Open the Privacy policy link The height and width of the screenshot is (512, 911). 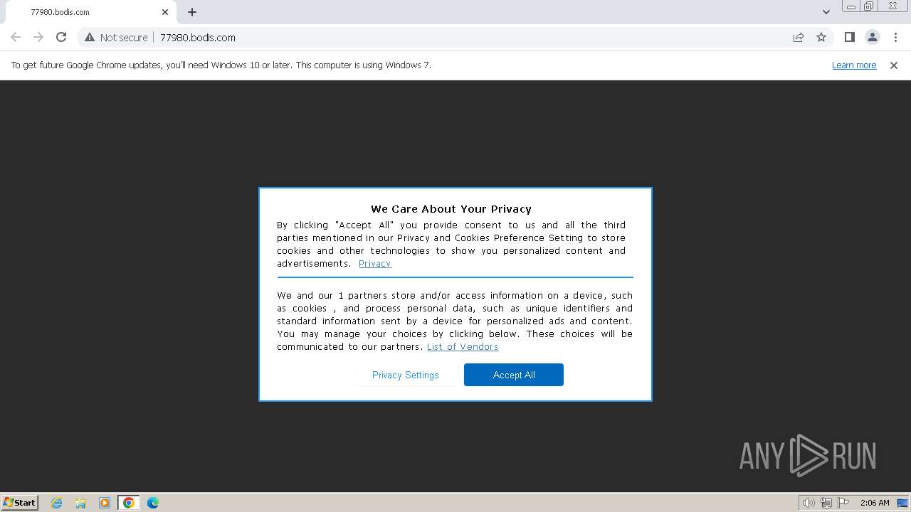(x=374, y=263)
